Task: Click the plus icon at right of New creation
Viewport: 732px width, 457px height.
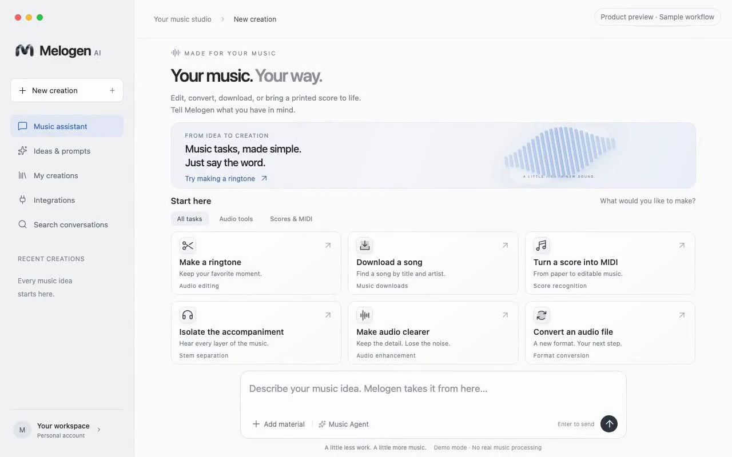Action: click(112, 90)
